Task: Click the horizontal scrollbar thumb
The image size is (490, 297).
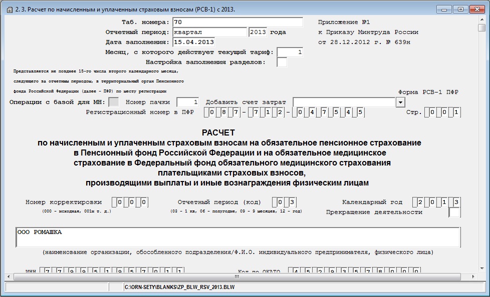Action: [x=237, y=276]
